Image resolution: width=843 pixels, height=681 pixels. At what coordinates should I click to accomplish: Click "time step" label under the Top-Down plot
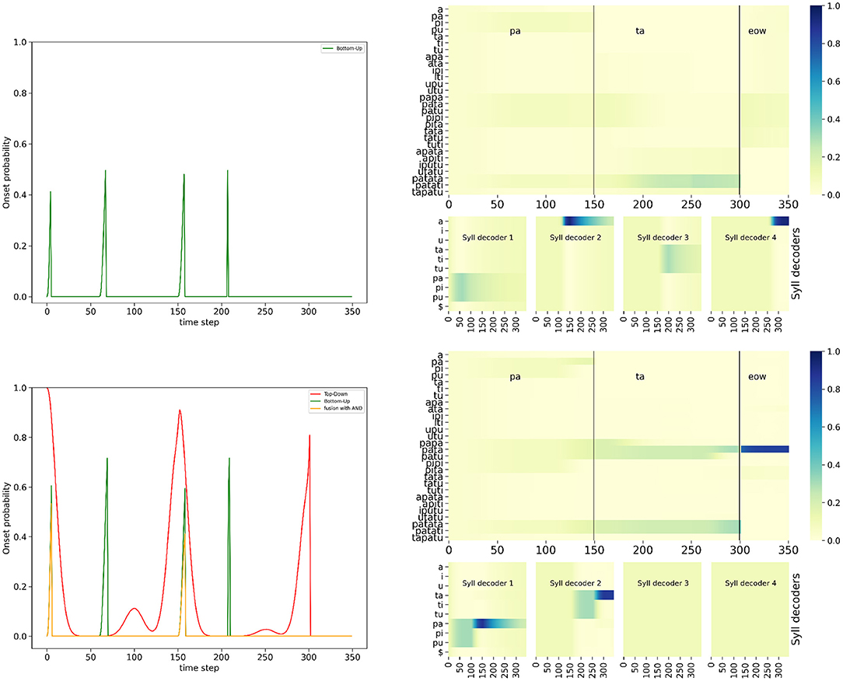pos(199,668)
